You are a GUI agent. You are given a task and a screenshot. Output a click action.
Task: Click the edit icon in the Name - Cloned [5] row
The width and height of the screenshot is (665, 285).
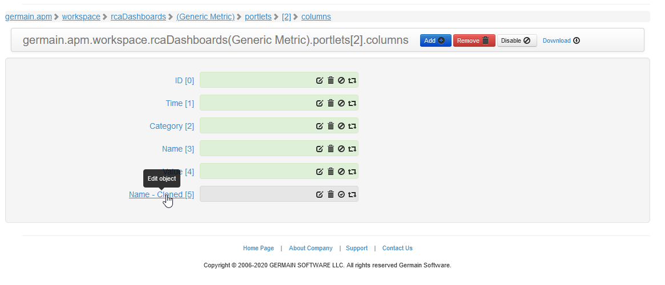tap(320, 194)
